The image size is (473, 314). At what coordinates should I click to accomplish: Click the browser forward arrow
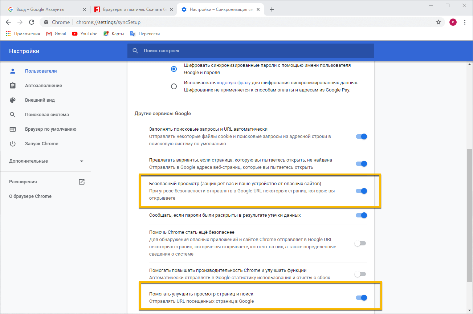point(20,22)
